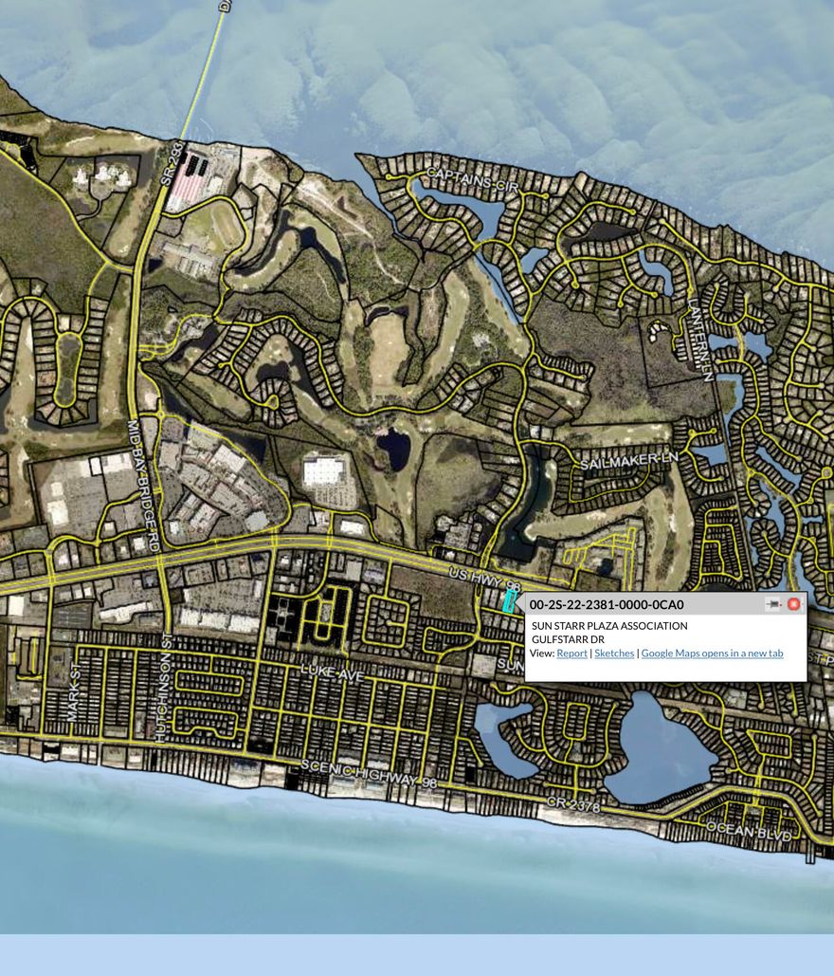Image resolution: width=834 pixels, height=976 pixels.
Task: Open the Sketches link
Action: coord(614,654)
